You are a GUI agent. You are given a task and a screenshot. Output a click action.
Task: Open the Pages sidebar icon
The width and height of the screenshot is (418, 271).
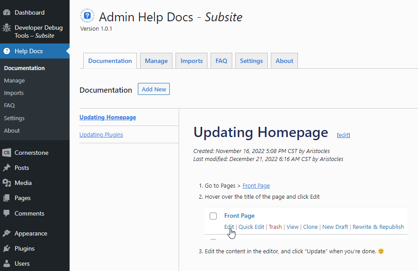(x=7, y=198)
